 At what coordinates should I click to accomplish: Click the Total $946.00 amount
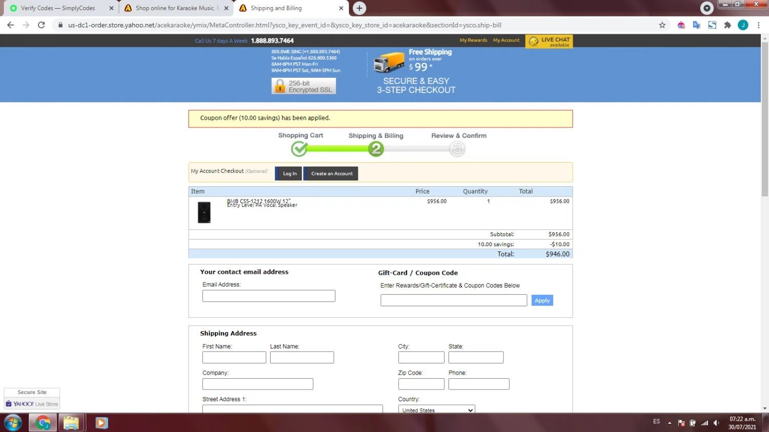pos(557,254)
